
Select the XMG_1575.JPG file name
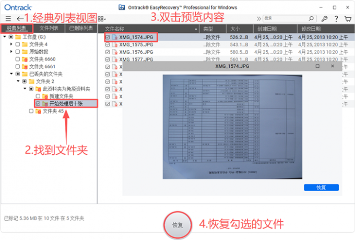[136, 45]
